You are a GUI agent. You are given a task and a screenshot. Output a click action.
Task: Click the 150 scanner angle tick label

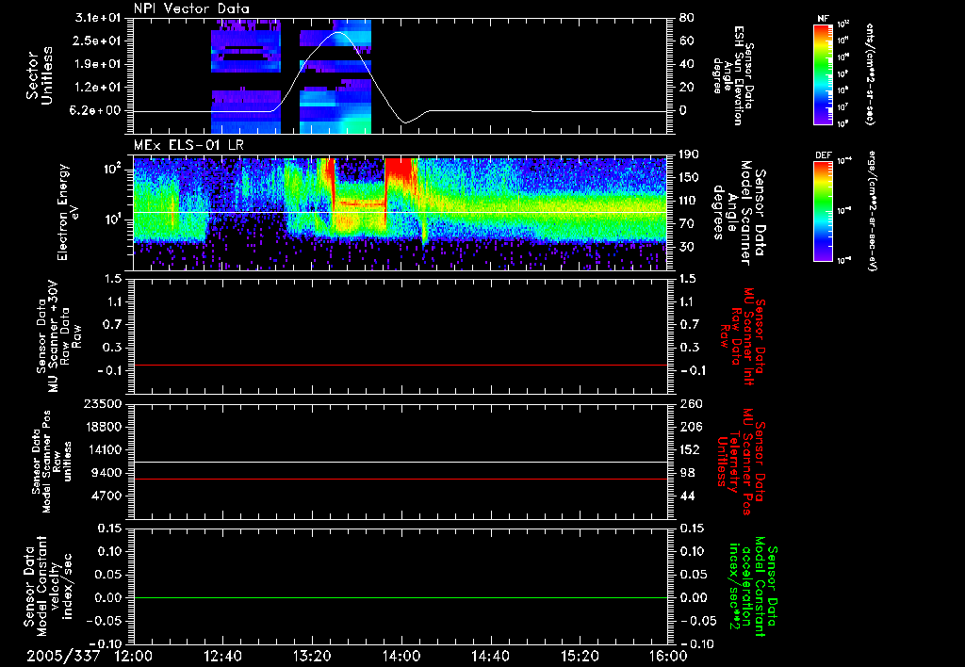pyautogui.click(x=688, y=177)
